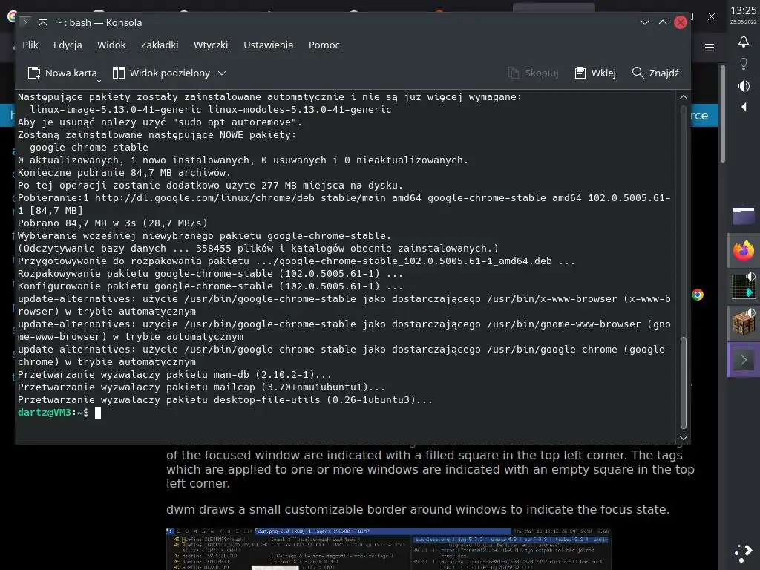The width and height of the screenshot is (760, 570).
Task: Click the dl.google.com download URL line
Action: [344, 197]
